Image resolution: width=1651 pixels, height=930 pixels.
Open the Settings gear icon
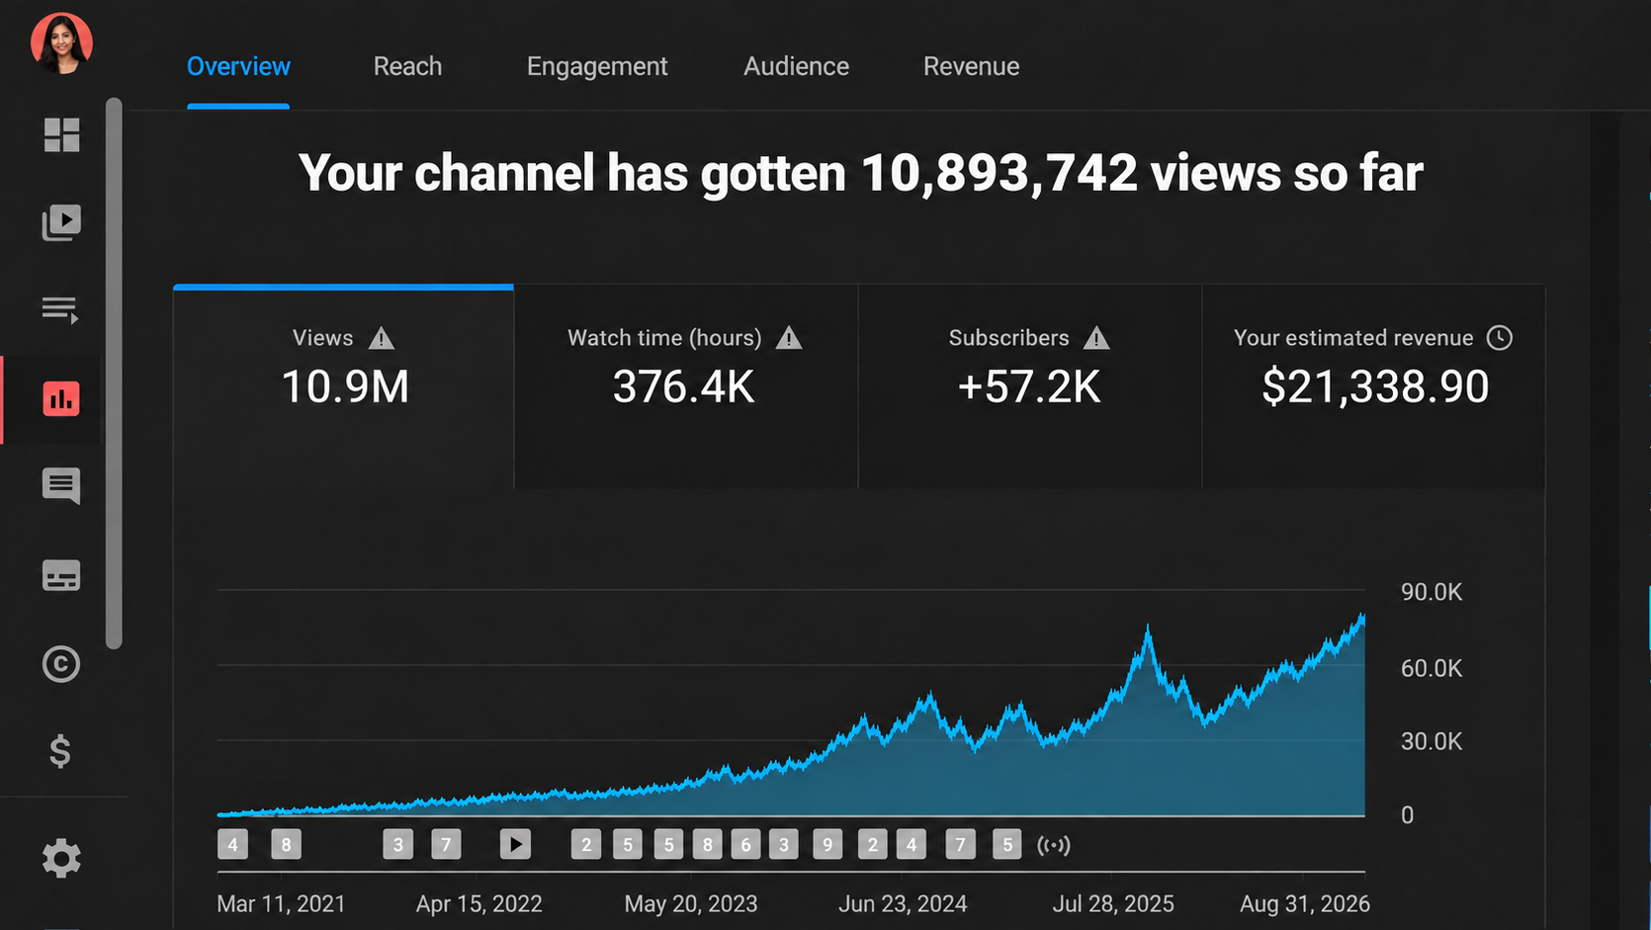coord(61,859)
